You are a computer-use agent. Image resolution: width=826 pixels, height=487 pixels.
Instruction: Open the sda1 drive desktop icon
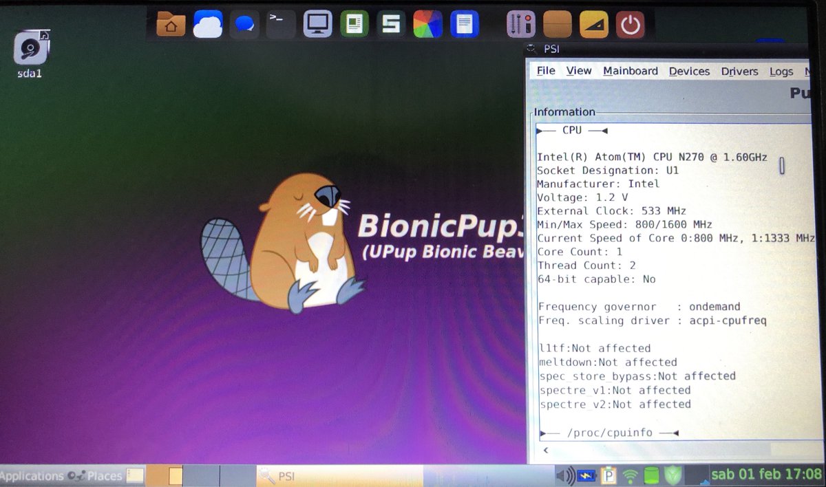(30, 55)
